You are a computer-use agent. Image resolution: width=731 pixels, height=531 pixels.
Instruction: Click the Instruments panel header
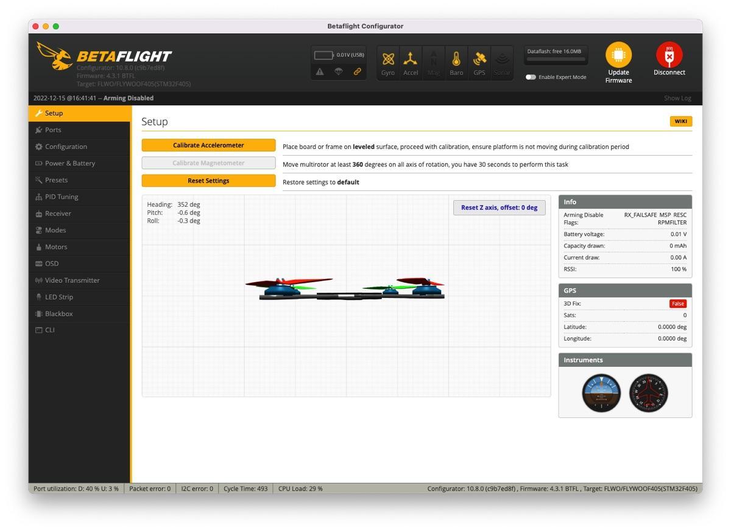625,360
